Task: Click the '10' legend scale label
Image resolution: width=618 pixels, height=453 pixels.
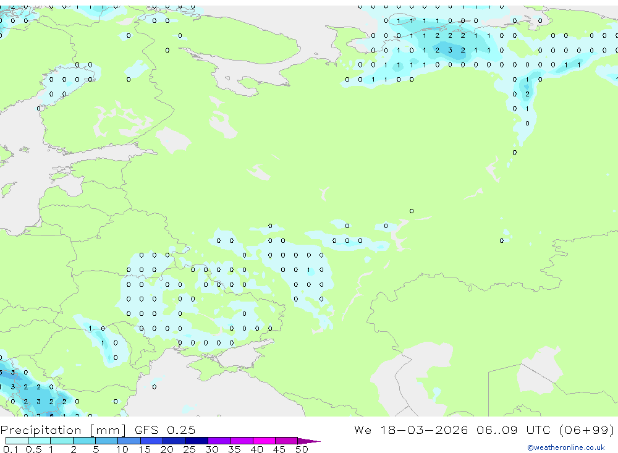Action: (x=122, y=449)
